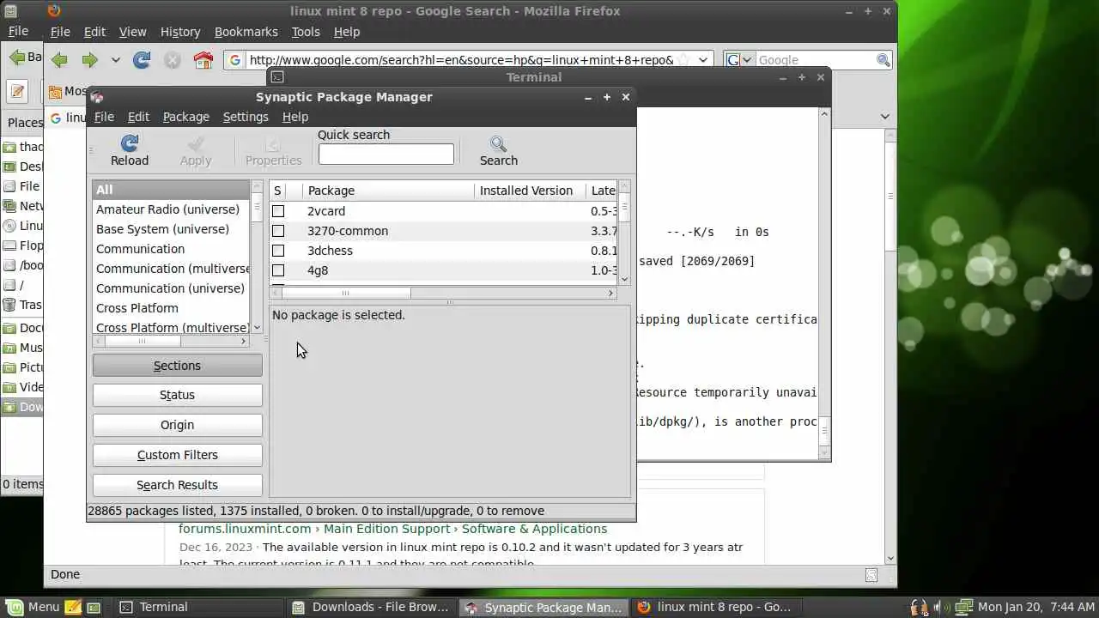
Task: Click the Synaptic title bar window icon
Action: pos(97,97)
